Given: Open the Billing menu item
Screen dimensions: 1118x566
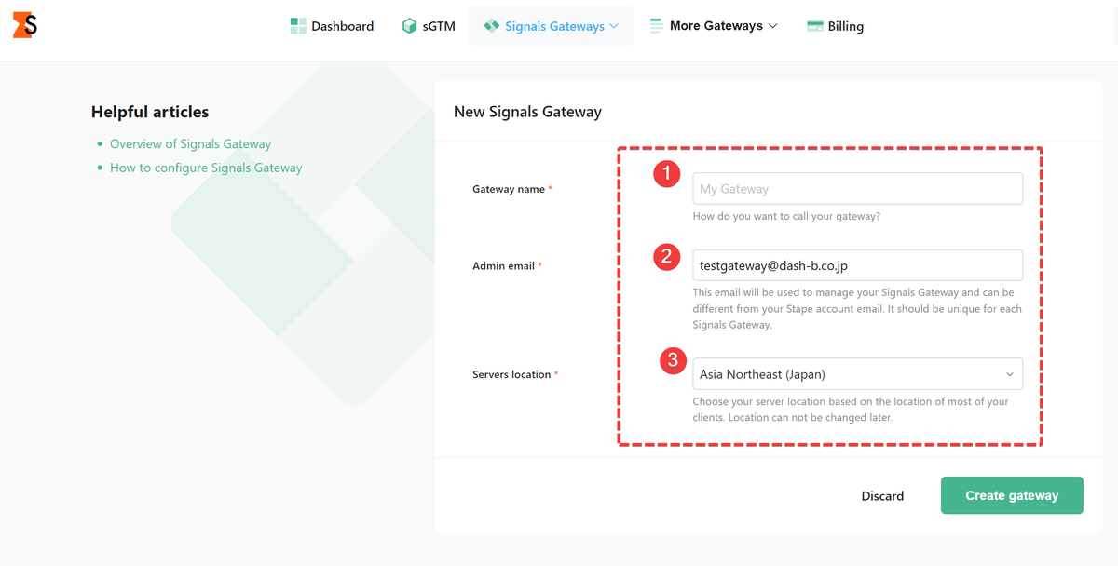Looking at the screenshot, I should click(844, 25).
